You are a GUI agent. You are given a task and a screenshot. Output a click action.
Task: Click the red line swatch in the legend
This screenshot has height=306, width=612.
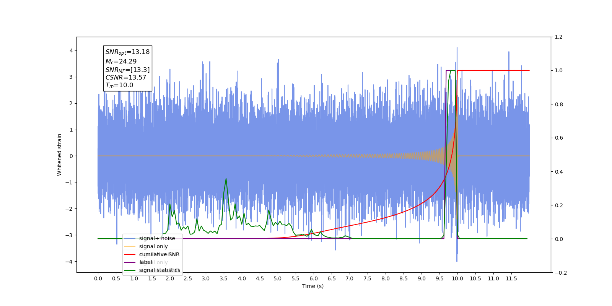[130, 254]
